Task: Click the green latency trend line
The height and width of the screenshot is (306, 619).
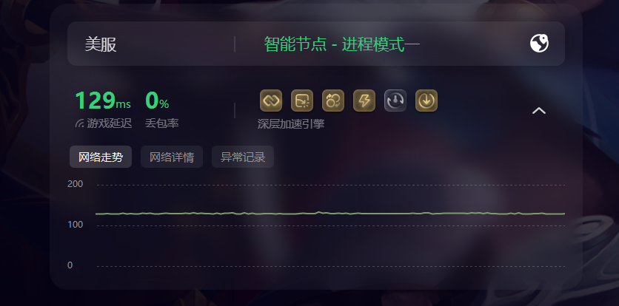Action: coord(330,214)
